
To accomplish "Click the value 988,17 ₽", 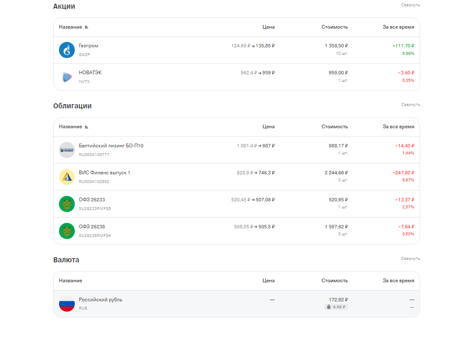I will point(338,146).
